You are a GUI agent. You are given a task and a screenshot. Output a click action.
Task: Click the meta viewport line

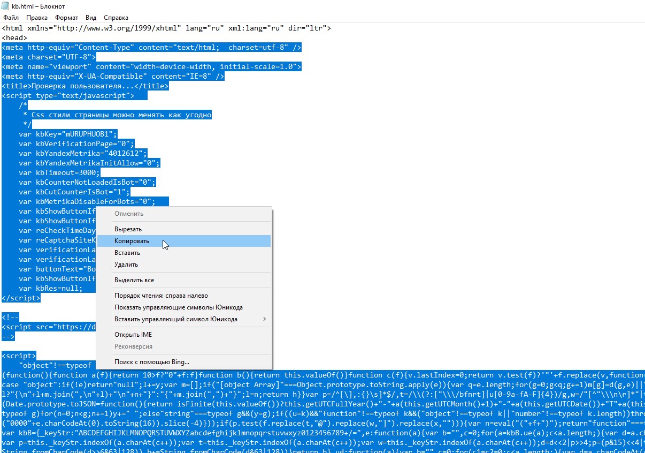151,67
